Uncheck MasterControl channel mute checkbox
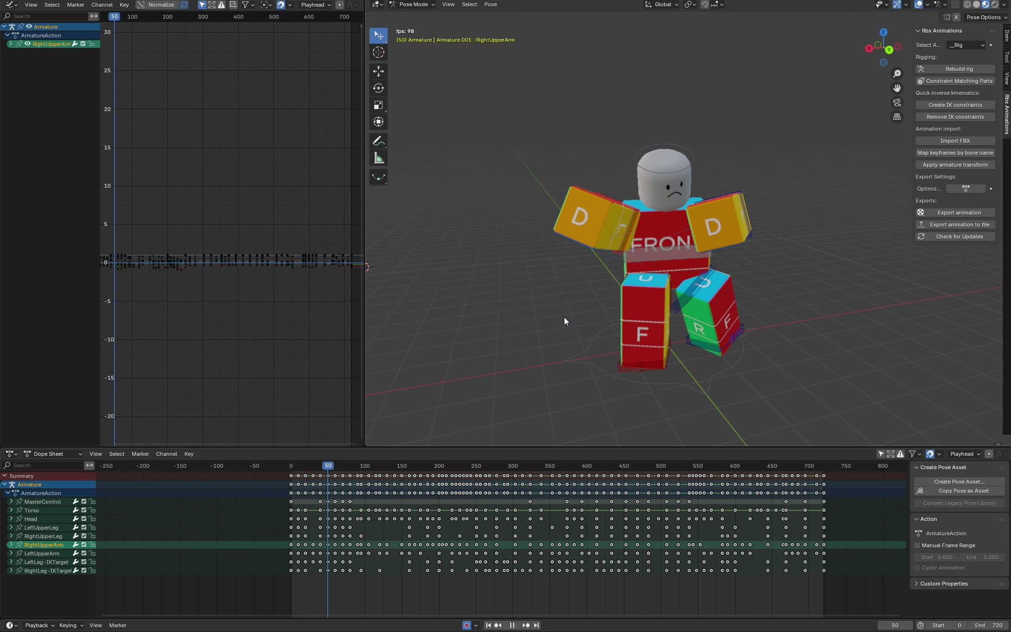The image size is (1011, 632). click(x=84, y=502)
